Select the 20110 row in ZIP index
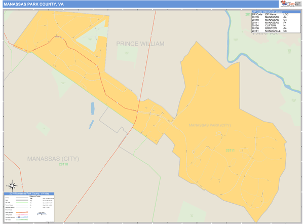The width and height of the screenshot is (304, 224). (276, 20)
